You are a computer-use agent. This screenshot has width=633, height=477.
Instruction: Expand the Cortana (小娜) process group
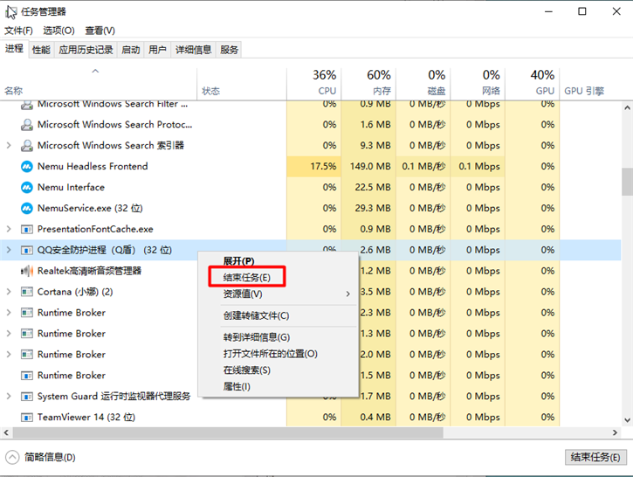[9, 292]
